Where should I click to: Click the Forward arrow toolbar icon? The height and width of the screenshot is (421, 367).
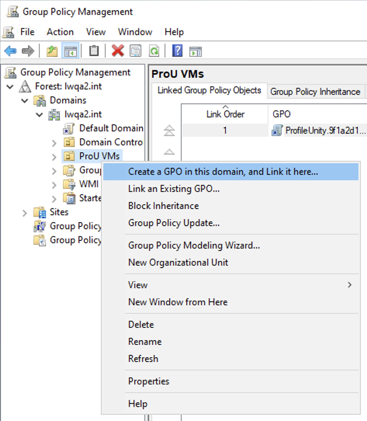click(28, 51)
